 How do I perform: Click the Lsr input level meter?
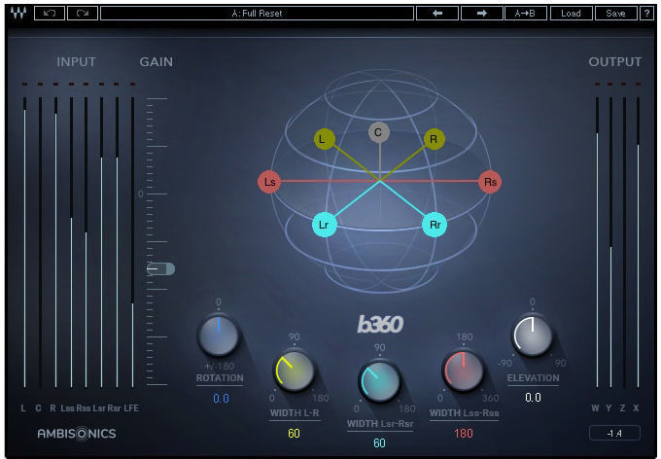102,242
